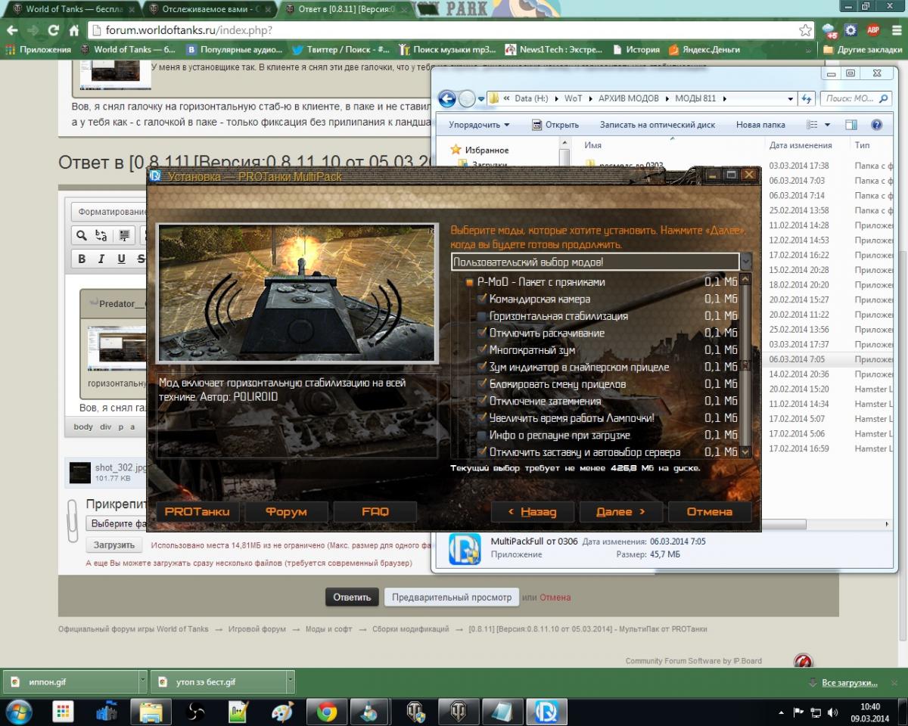
Task: Refresh the Explorer folder view
Action: pyautogui.click(x=807, y=98)
